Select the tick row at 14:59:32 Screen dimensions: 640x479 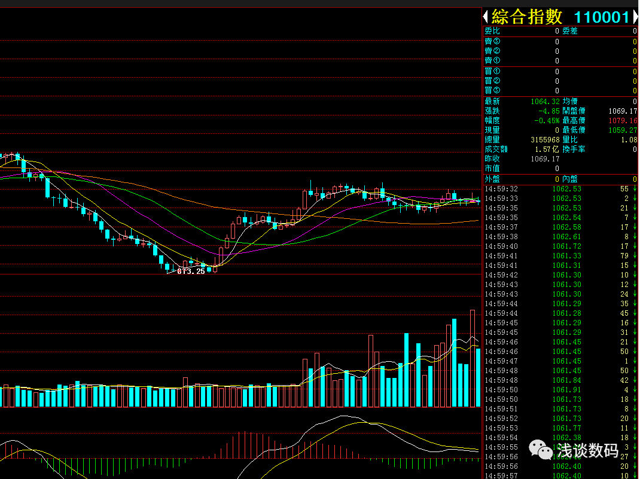[561, 189]
